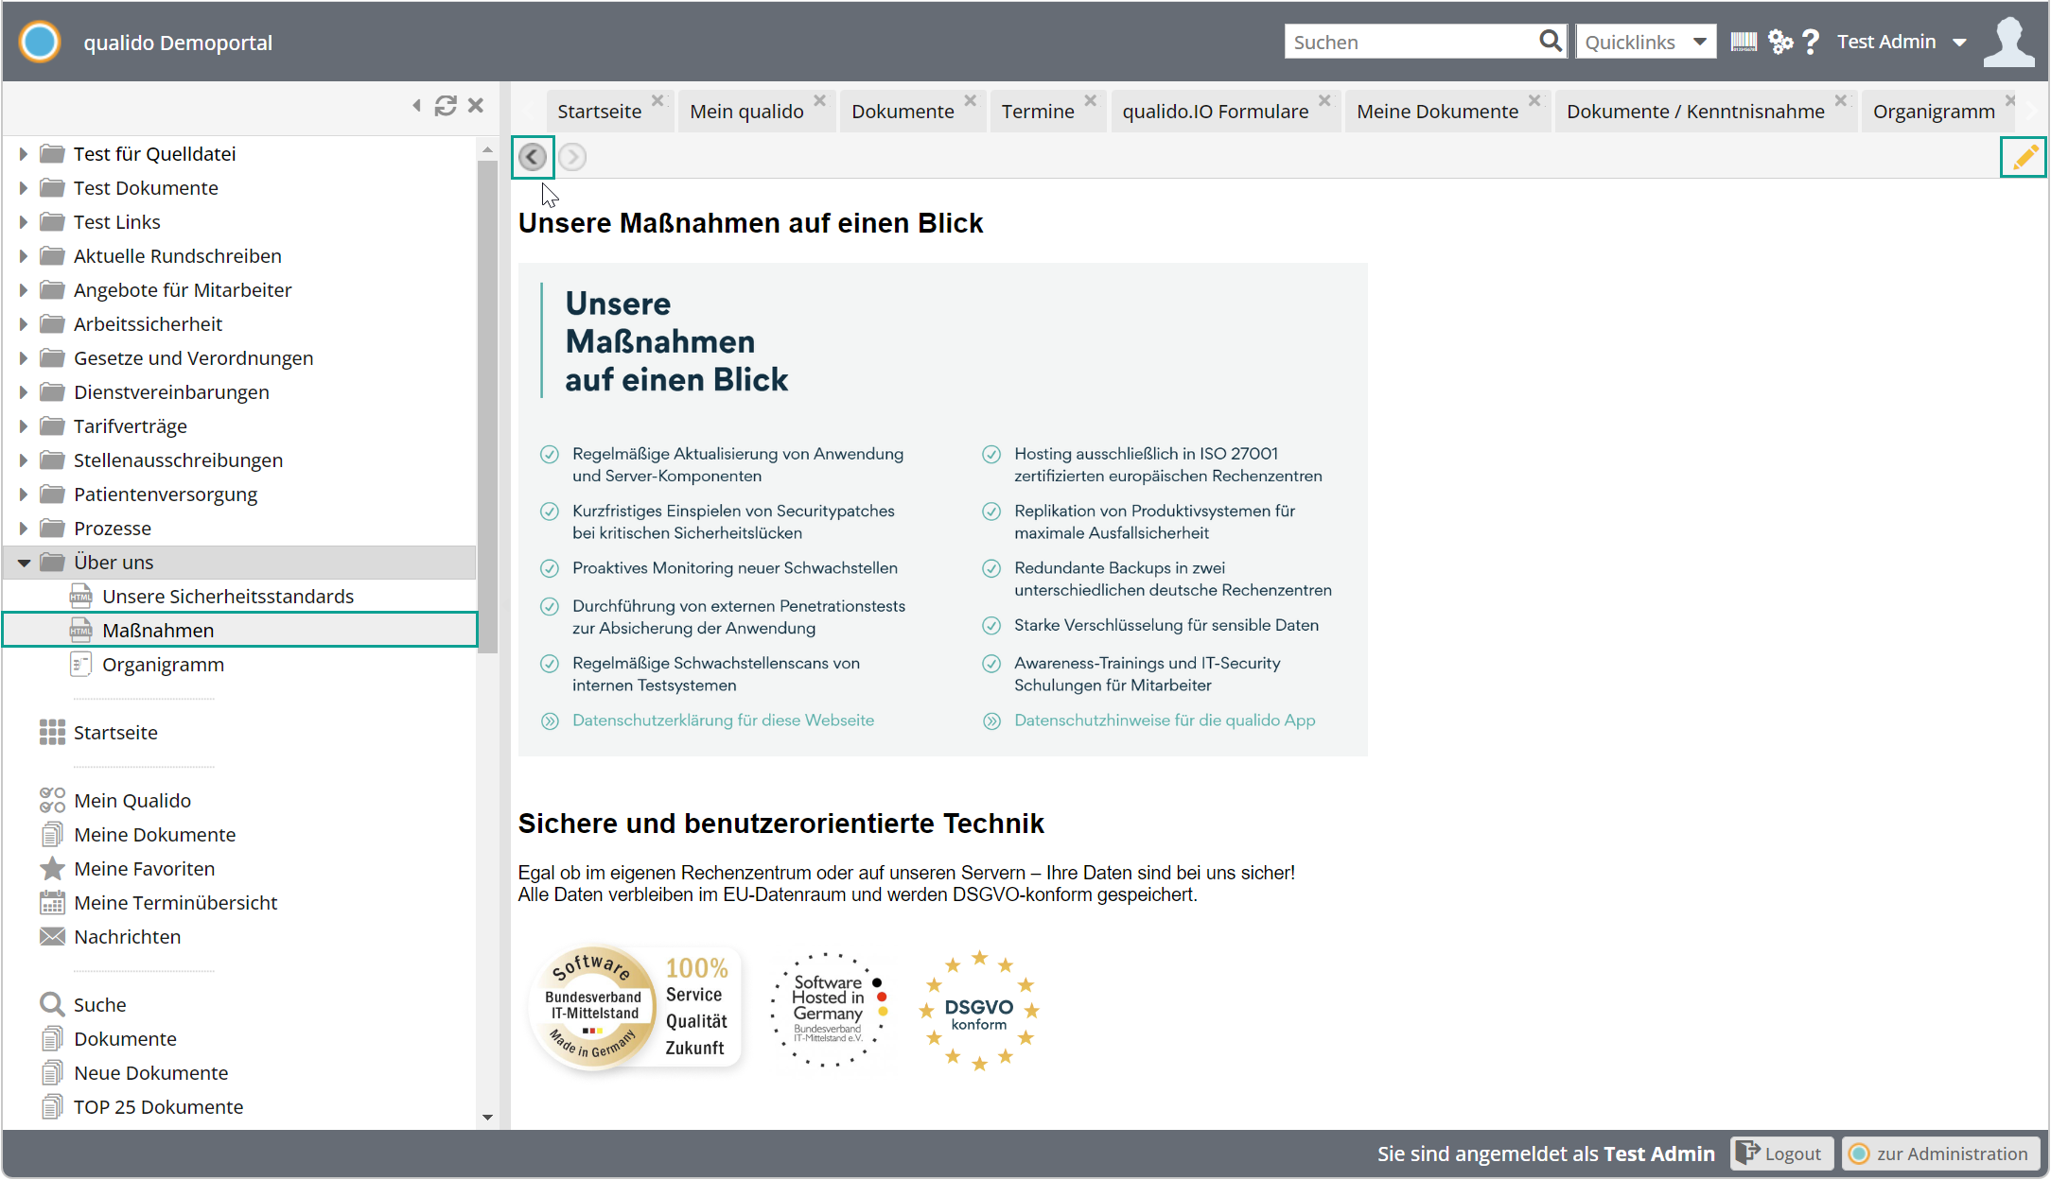
Task: Click the Meine Dokumente document icon
Action: (52, 835)
